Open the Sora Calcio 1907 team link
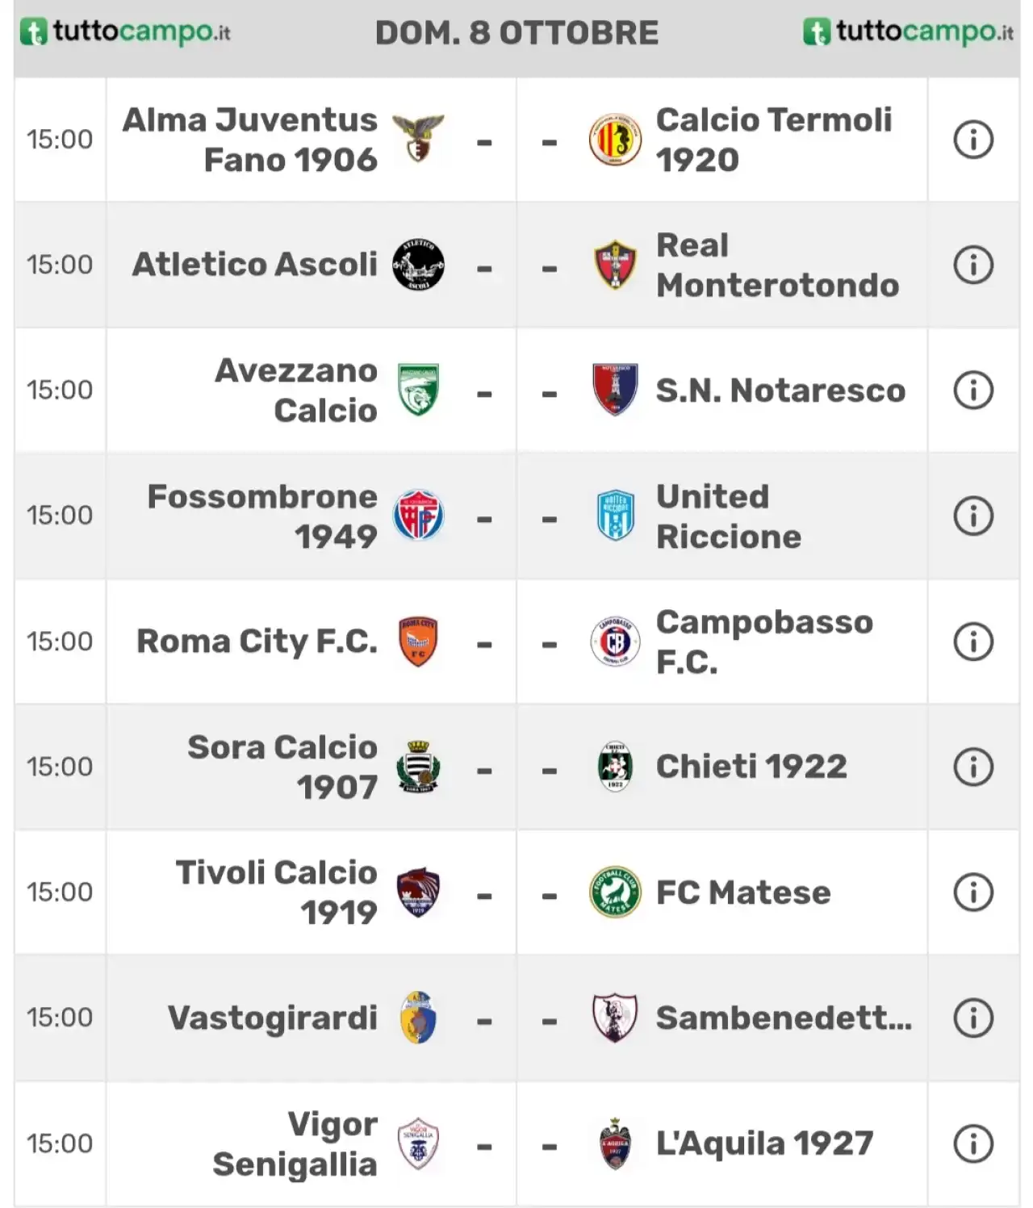The height and width of the screenshot is (1208, 1033). (282, 767)
